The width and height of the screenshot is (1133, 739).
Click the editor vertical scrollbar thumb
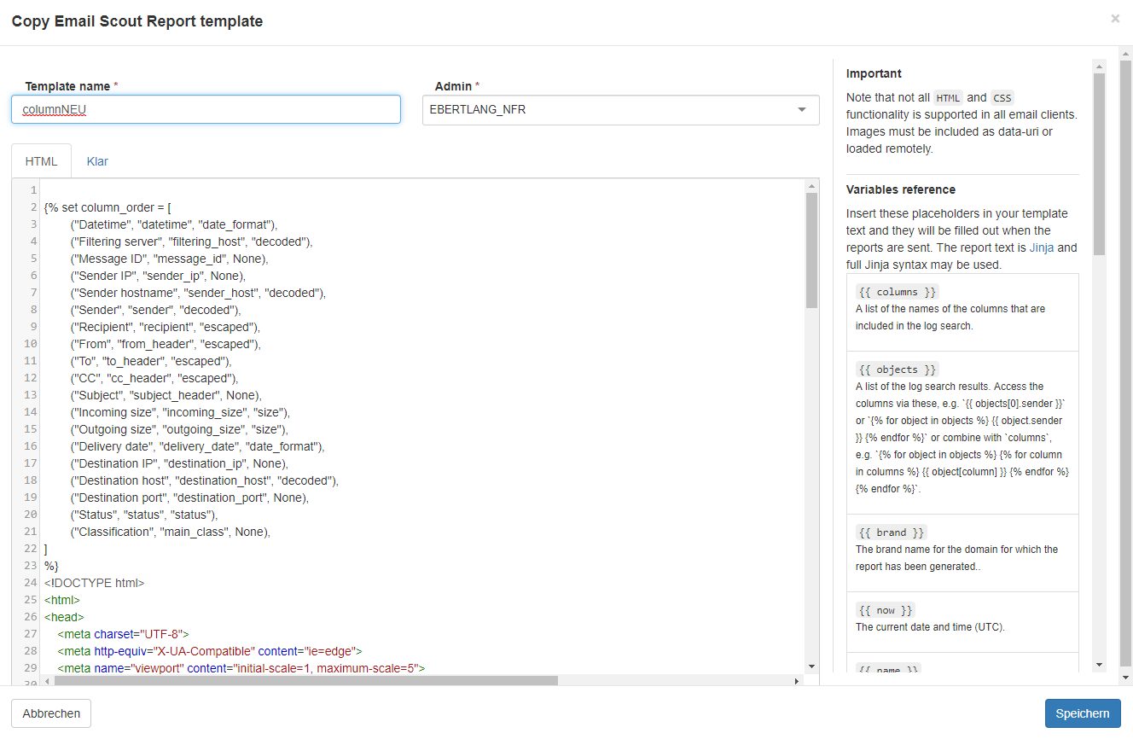click(811, 249)
